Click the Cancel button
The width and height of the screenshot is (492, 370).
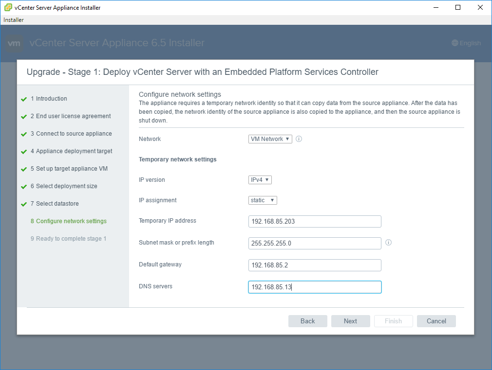(x=436, y=321)
